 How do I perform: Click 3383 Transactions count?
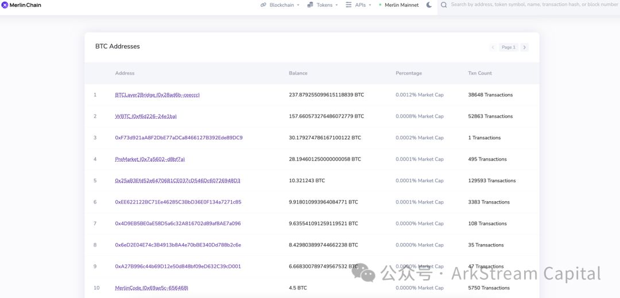tap(489, 202)
